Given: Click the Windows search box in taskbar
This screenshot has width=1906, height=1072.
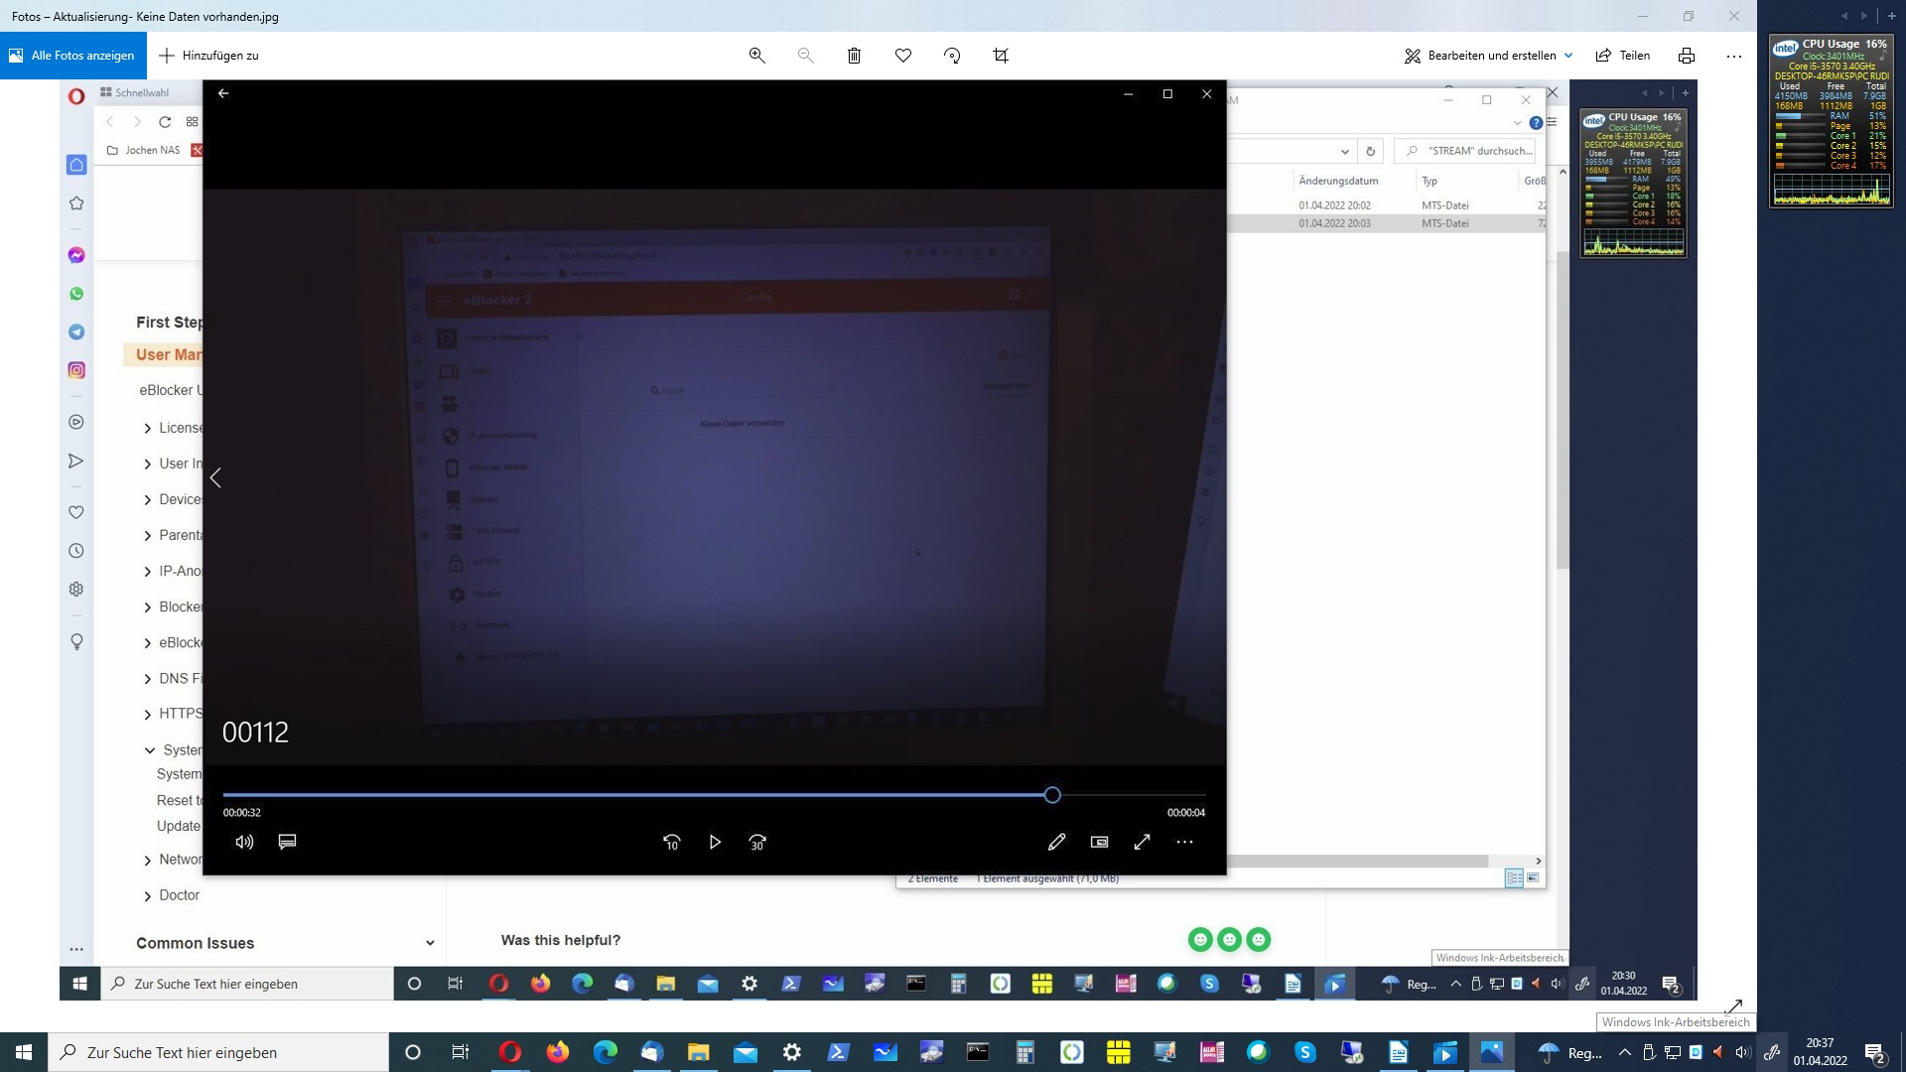Looking at the screenshot, I should [218, 1052].
